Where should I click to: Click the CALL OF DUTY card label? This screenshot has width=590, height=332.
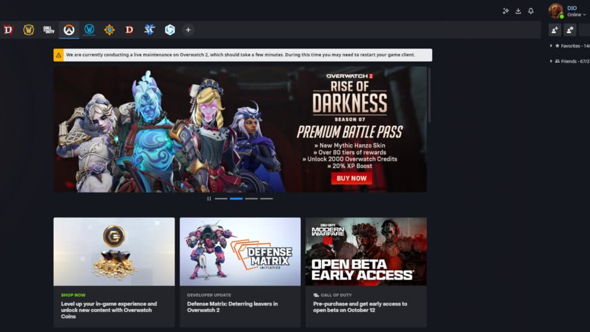[x=336, y=295]
